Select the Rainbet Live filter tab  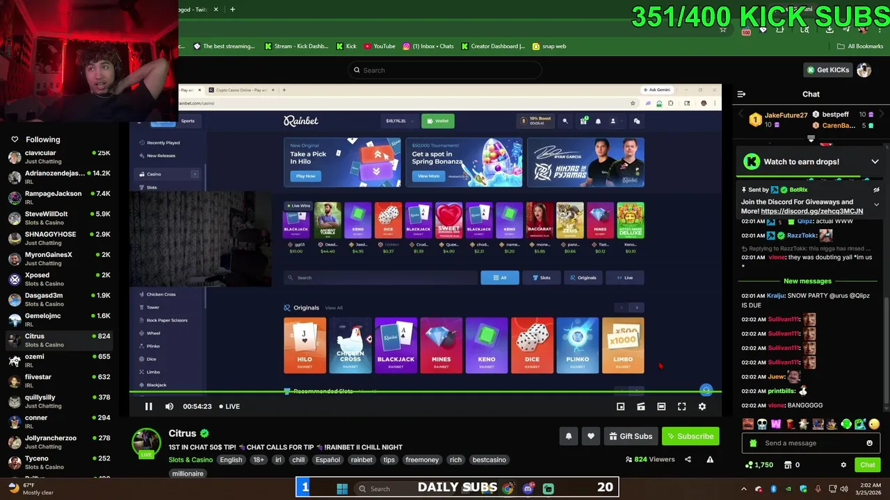click(x=624, y=278)
